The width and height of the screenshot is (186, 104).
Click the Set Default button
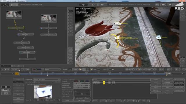pyautogui.click(x=82, y=100)
